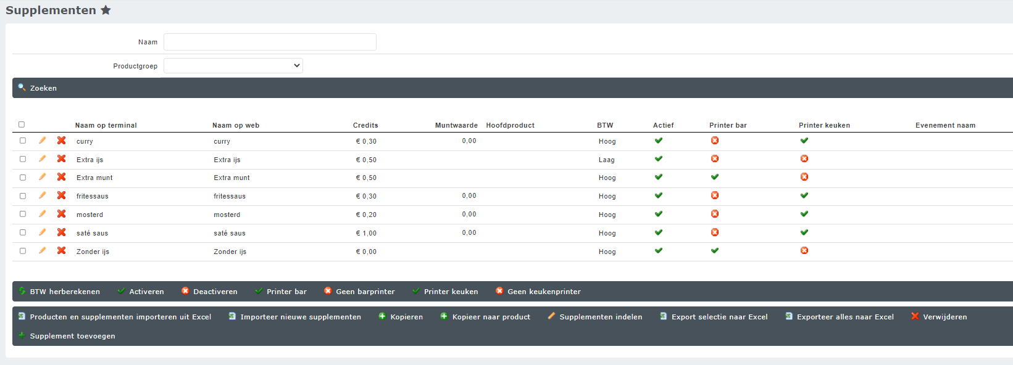
Task: Edit the fritessaus row via pencil icon
Action: (43, 195)
